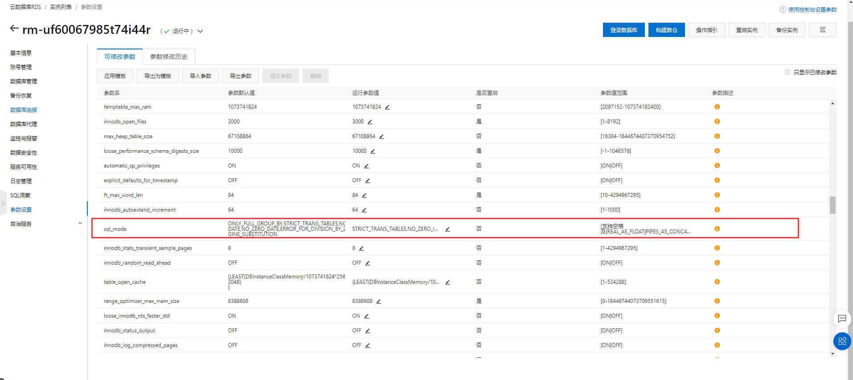Screen dimensions: 853x380
Task: Expand the running status dropdown chevron
Action: [201, 31]
